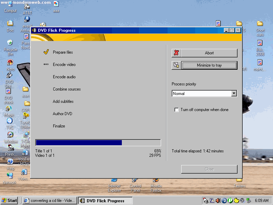273x205 pixels.
Task: Click the avast tray icon
Action: [224, 201]
